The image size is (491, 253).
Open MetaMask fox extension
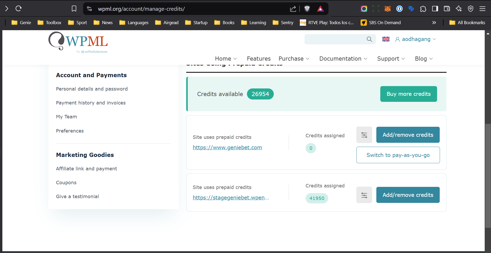388,9
